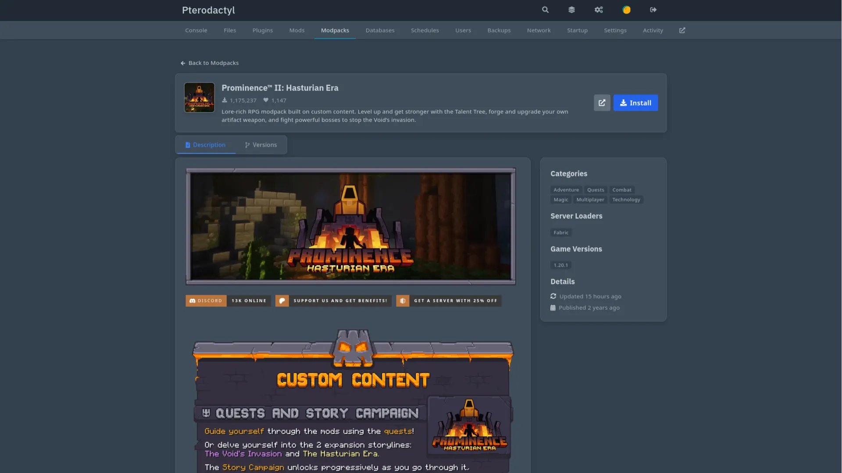Image resolution: width=842 pixels, height=473 pixels.
Task: Click the sign out icon
Action: pos(653,10)
